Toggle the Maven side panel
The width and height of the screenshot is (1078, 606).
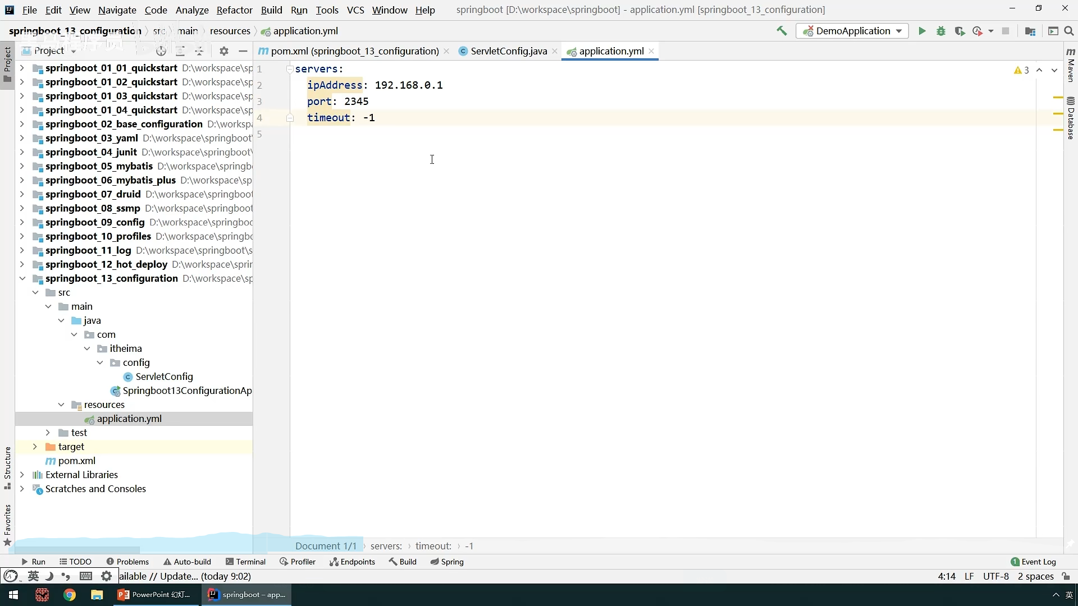click(1071, 65)
